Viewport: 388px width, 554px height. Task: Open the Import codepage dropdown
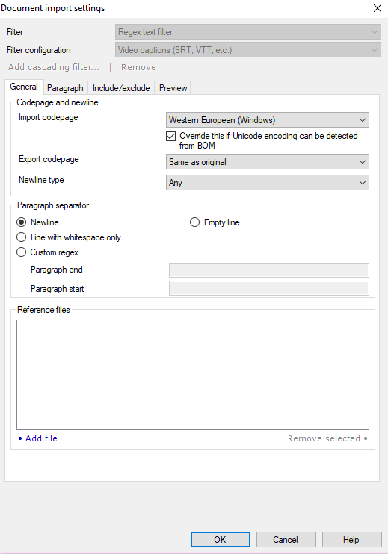pos(268,120)
